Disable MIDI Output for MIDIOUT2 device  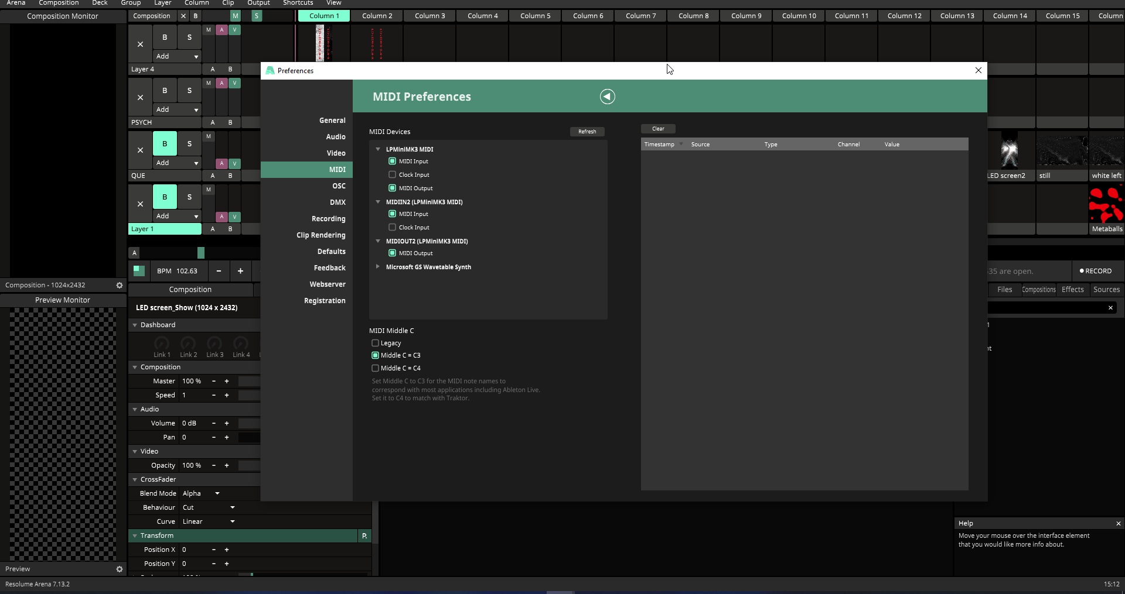click(393, 253)
